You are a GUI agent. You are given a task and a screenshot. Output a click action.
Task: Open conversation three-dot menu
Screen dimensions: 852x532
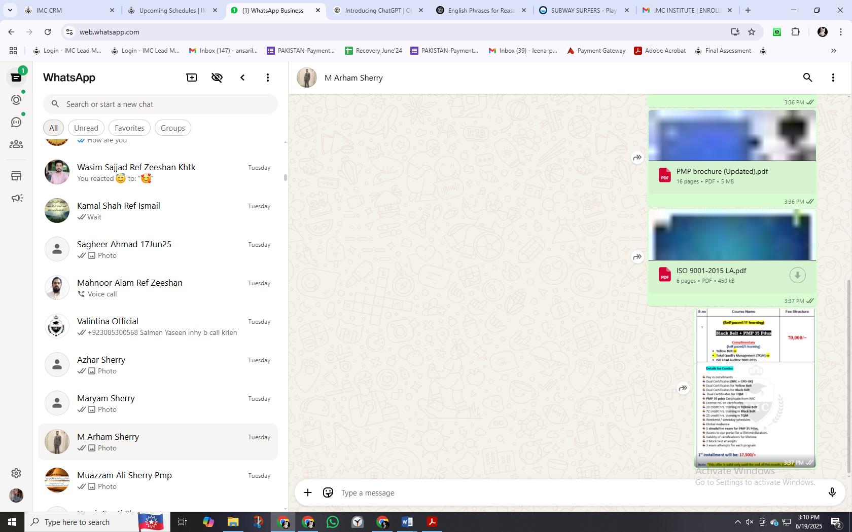pos(833,78)
